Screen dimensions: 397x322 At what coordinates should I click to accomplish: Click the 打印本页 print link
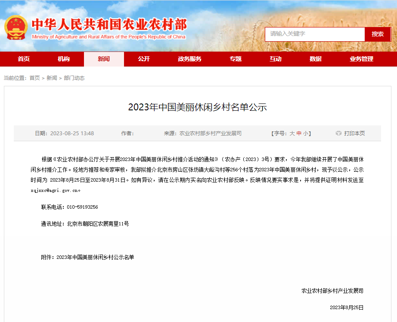354,133
